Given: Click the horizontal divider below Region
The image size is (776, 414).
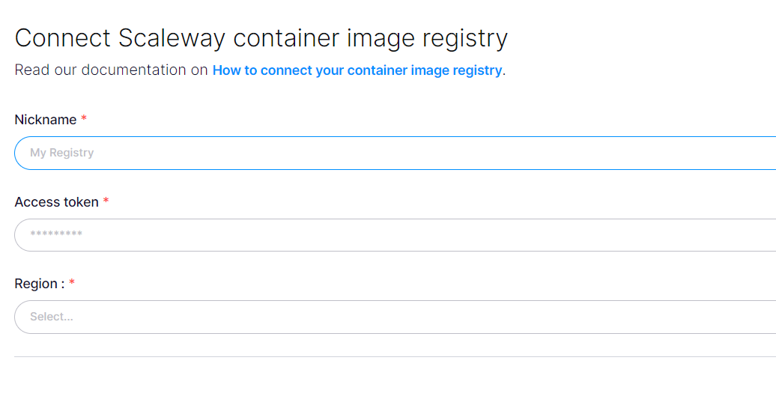Looking at the screenshot, I should point(395,356).
